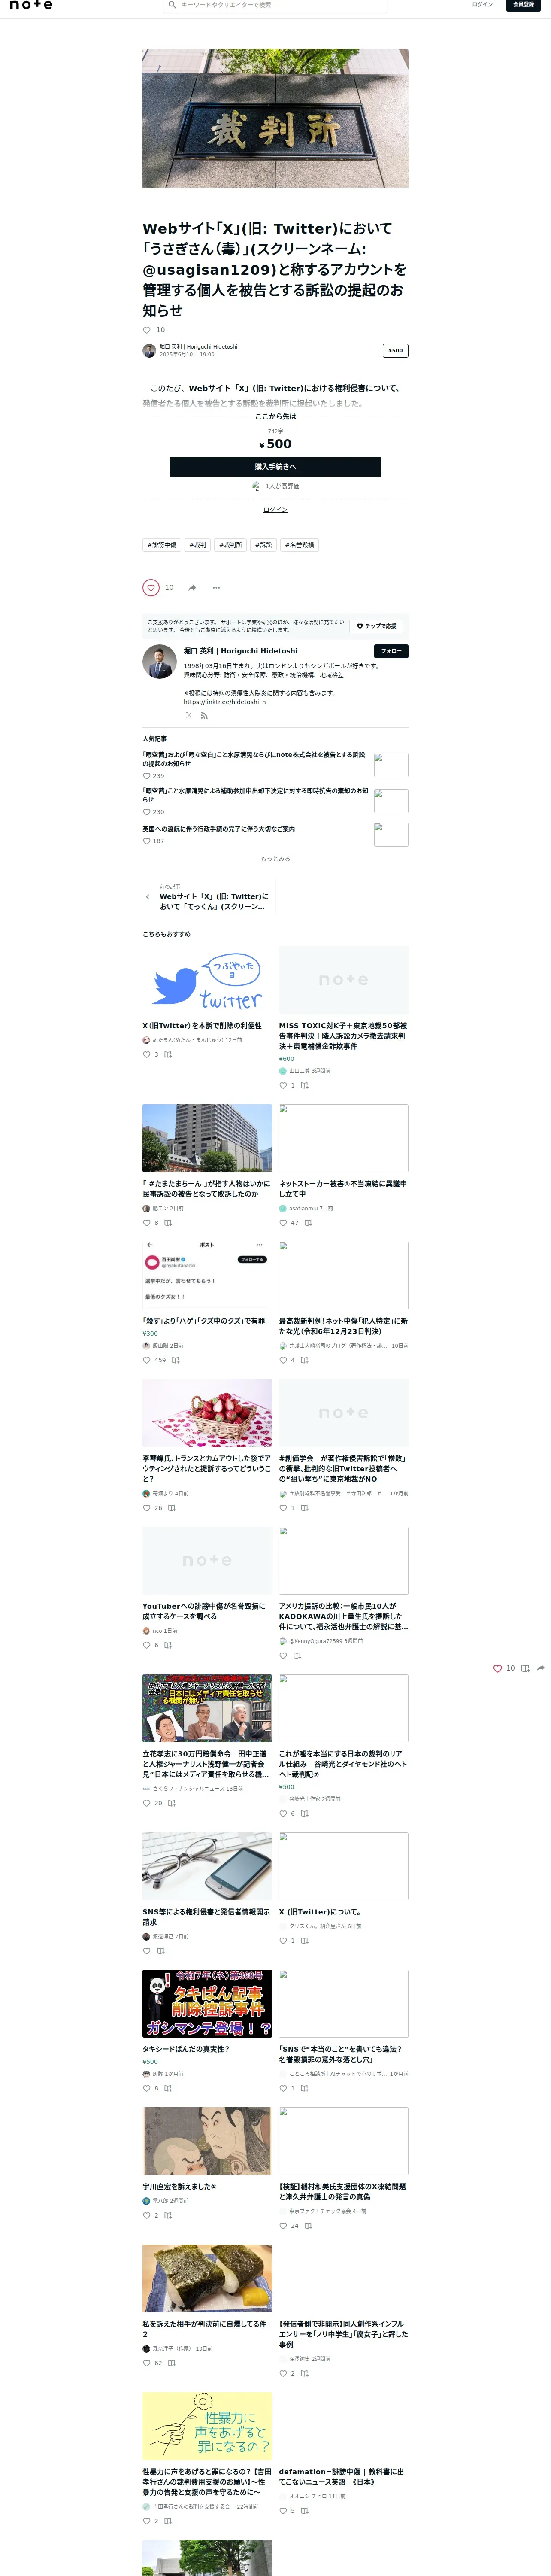
Task: Like the article via heart under title
Action: click(147, 330)
